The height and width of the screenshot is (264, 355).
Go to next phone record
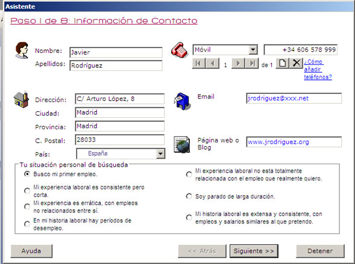pos(238,63)
